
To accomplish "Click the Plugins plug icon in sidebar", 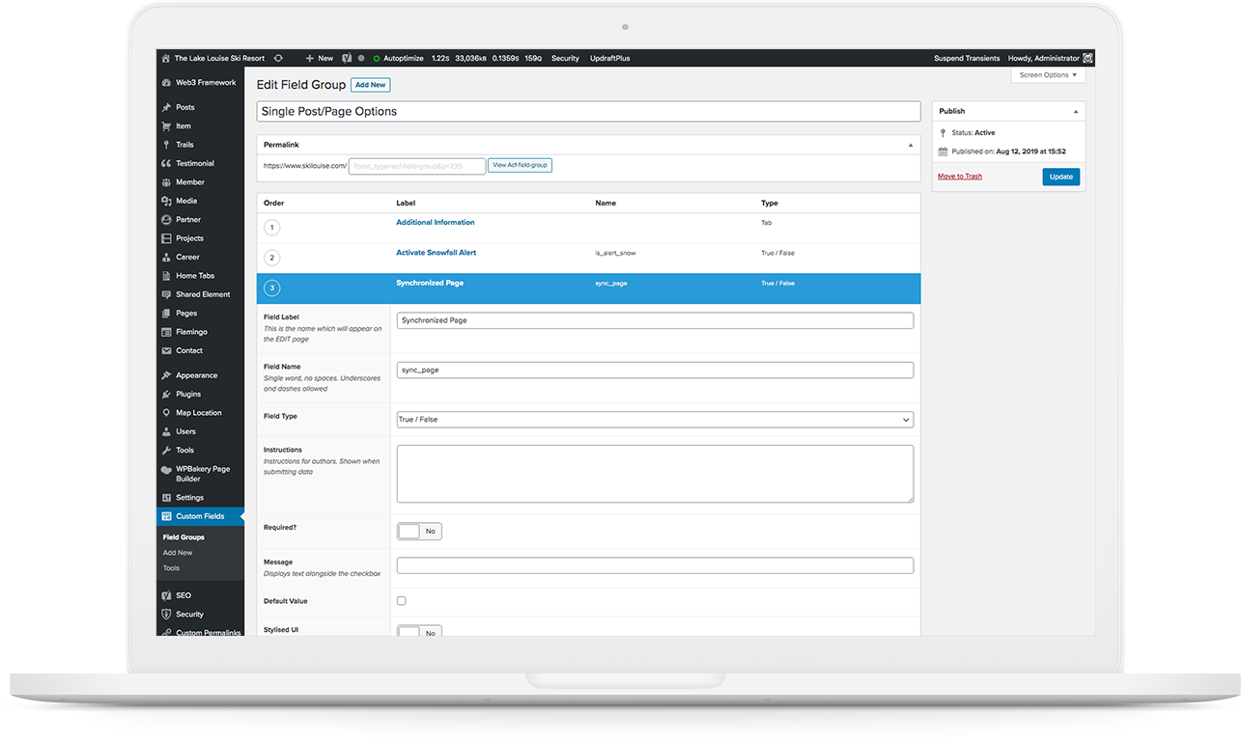I will pyautogui.click(x=166, y=394).
